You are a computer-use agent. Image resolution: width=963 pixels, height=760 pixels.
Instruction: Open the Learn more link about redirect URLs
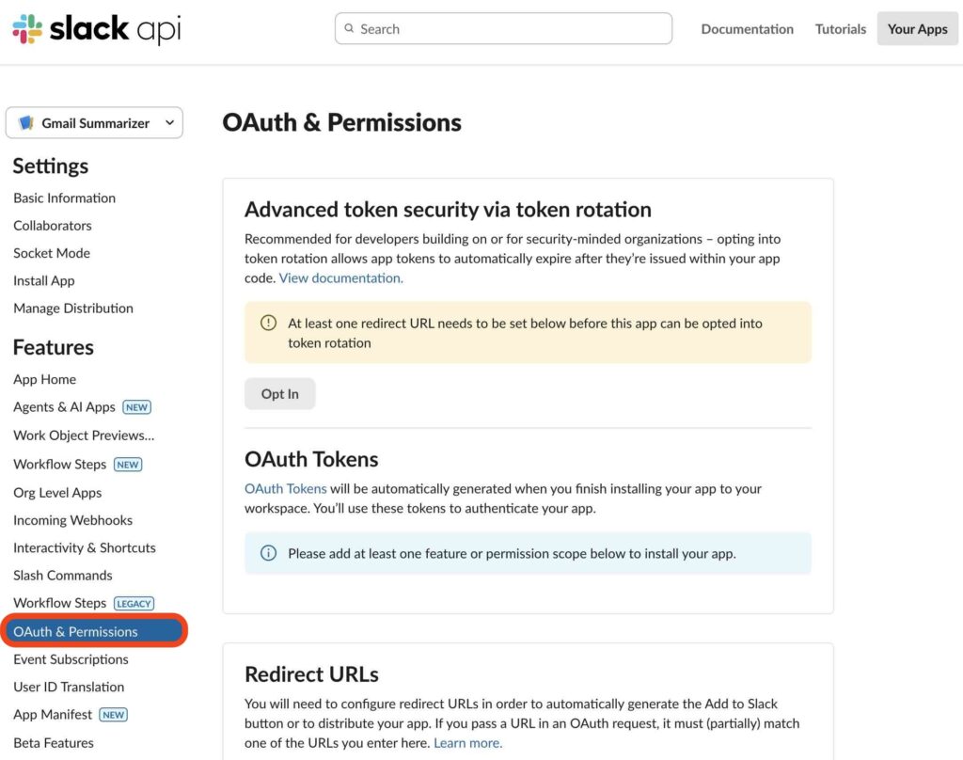pyautogui.click(x=466, y=742)
